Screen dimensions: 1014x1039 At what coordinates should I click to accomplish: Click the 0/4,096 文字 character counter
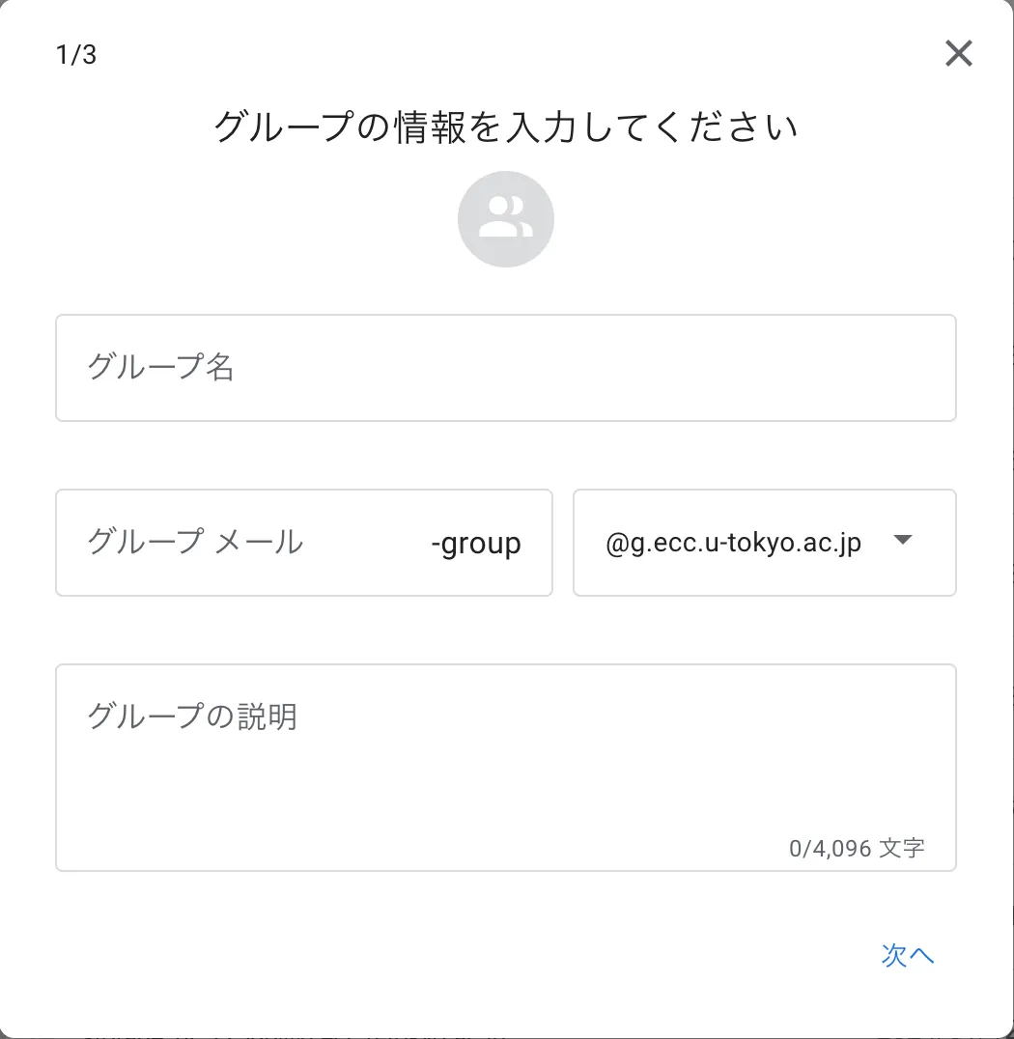(x=857, y=848)
